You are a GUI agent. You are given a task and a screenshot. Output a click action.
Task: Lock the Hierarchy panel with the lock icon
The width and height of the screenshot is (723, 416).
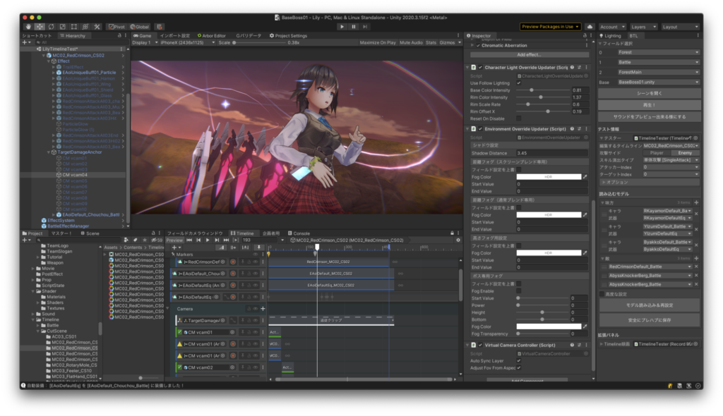(119, 35)
